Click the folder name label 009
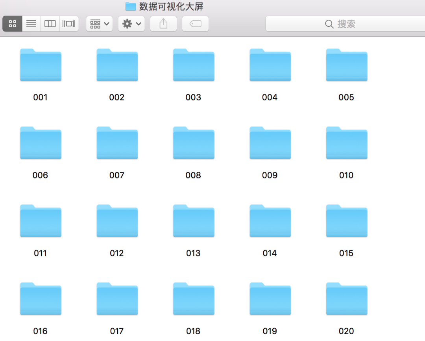Image resolution: width=425 pixels, height=341 pixels. tap(270, 175)
